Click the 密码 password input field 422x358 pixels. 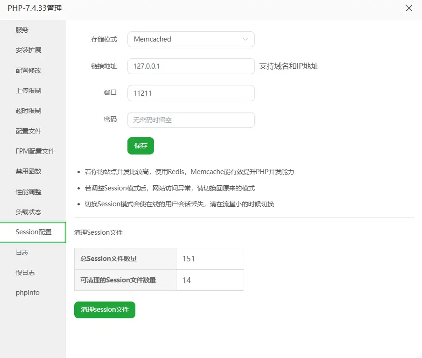pos(190,120)
